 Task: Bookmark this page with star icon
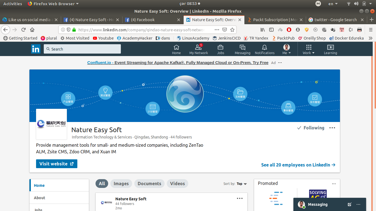click(x=232, y=30)
